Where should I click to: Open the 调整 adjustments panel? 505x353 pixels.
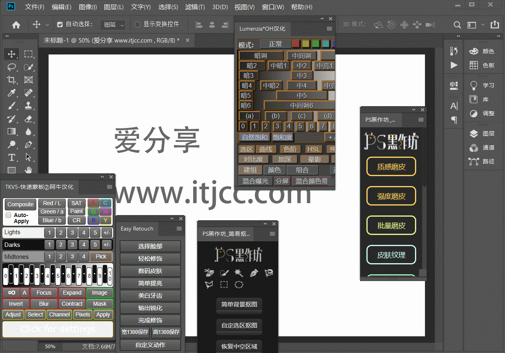[x=482, y=113]
